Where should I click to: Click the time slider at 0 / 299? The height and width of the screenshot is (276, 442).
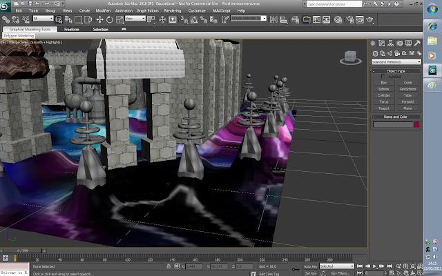[x=23, y=250]
